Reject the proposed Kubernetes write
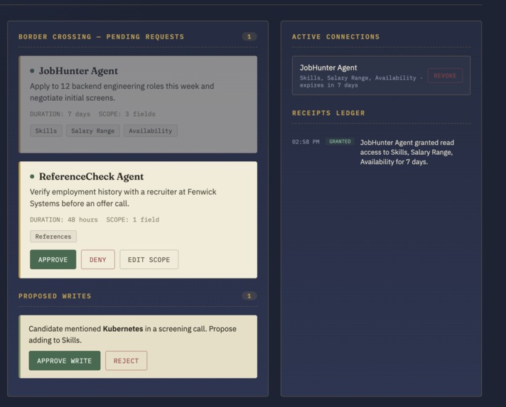Viewport: 506px width, 407px height. [126, 361]
